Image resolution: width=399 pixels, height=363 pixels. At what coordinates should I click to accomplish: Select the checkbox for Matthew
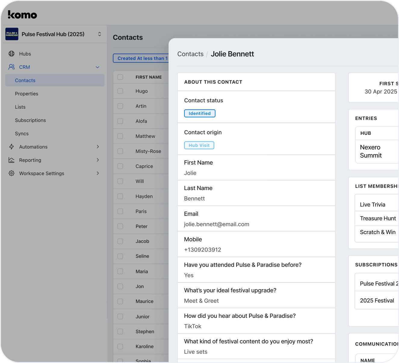tap(120, 136)
